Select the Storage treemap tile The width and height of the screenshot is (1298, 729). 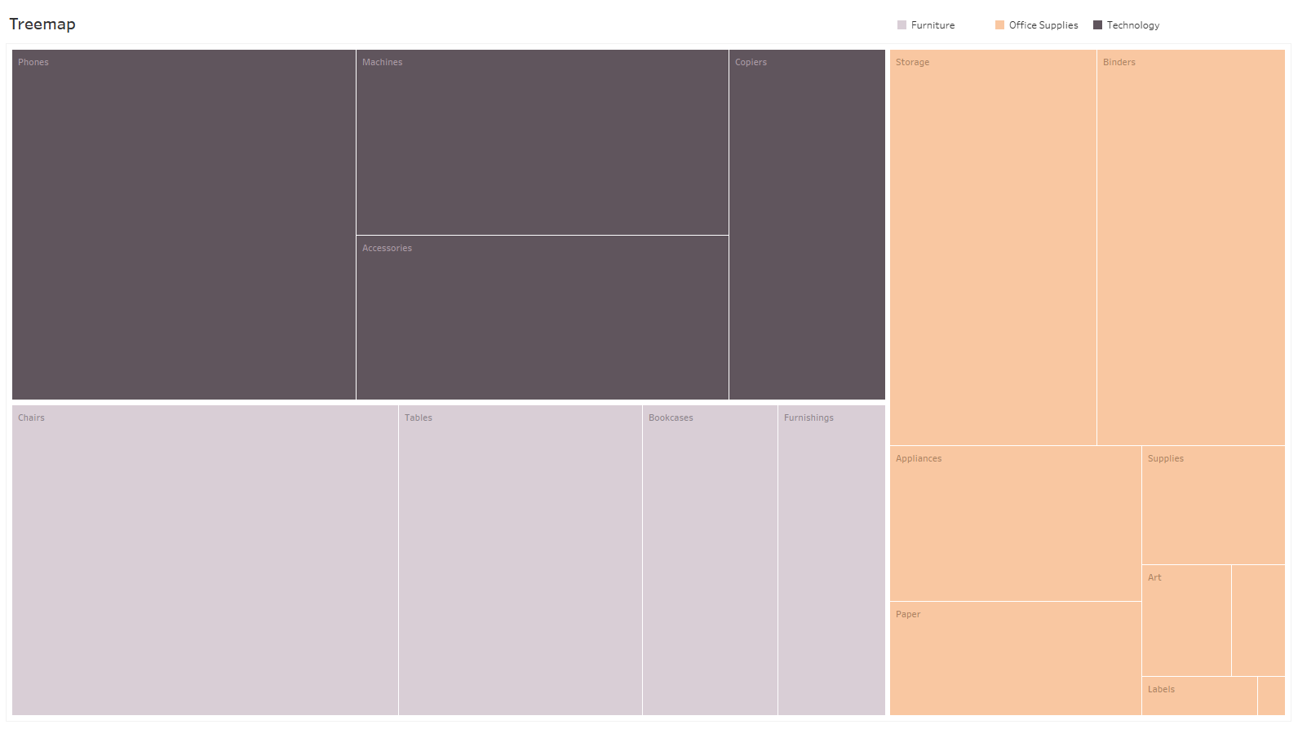point(993,247)
